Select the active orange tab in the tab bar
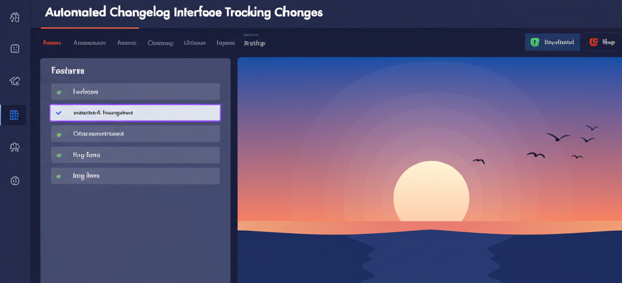 point(52,43)
